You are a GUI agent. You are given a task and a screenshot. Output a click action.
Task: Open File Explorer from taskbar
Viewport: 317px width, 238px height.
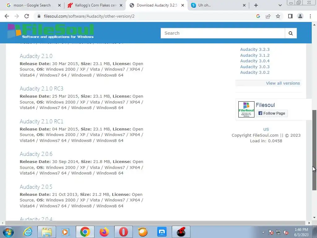(x=47, y=232)
